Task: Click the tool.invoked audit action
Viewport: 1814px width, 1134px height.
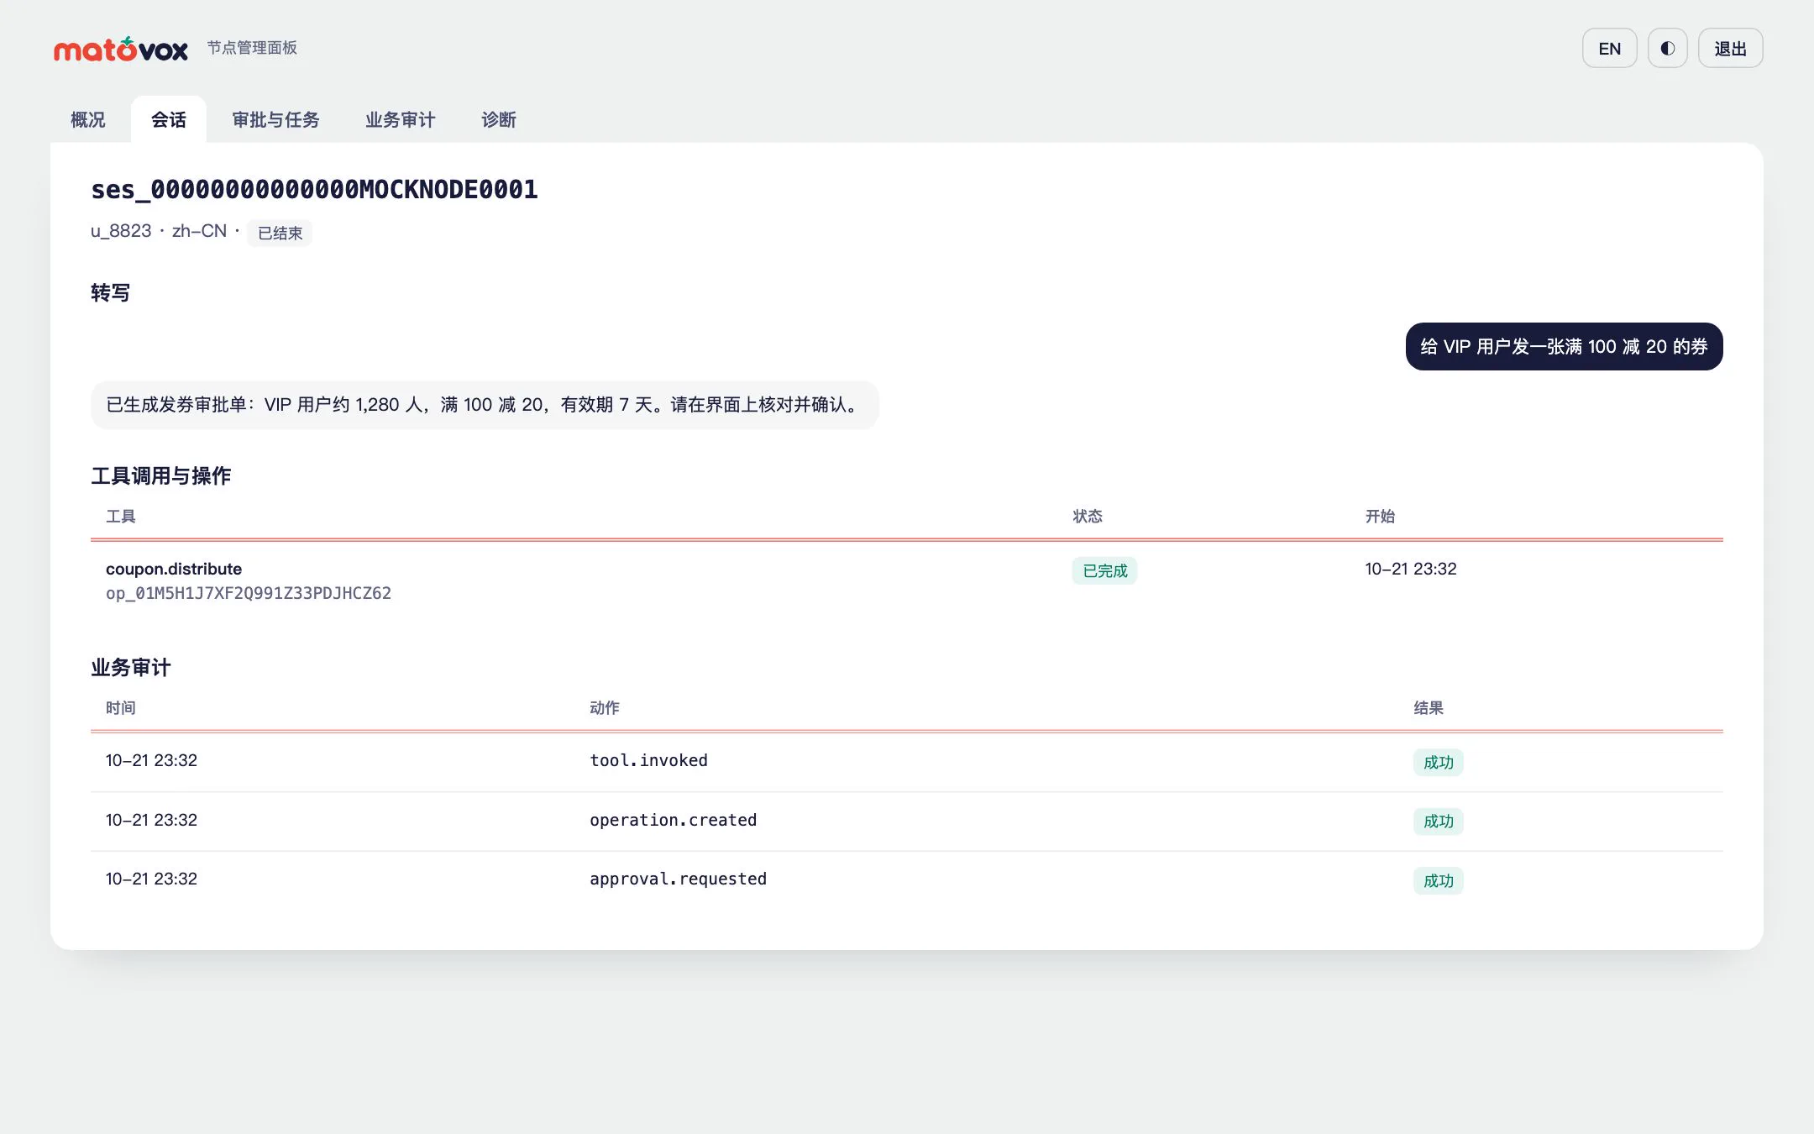Action: [648, 760]
